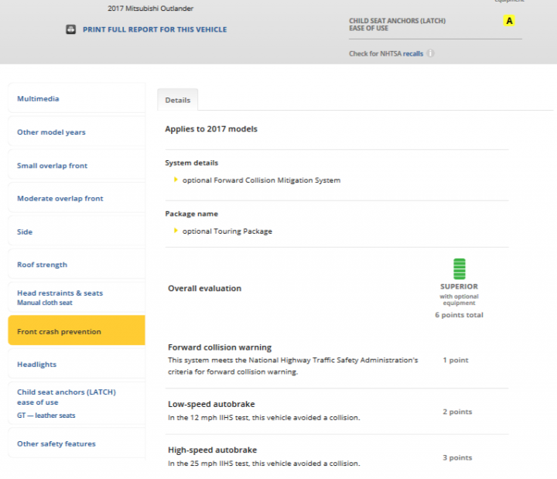Click the '1 point' score value
557x479 pixels.
[x=456, y=360]
